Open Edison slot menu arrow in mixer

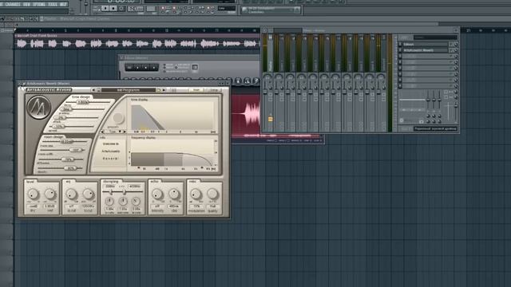pyautogui.click(x=400, y=45)
